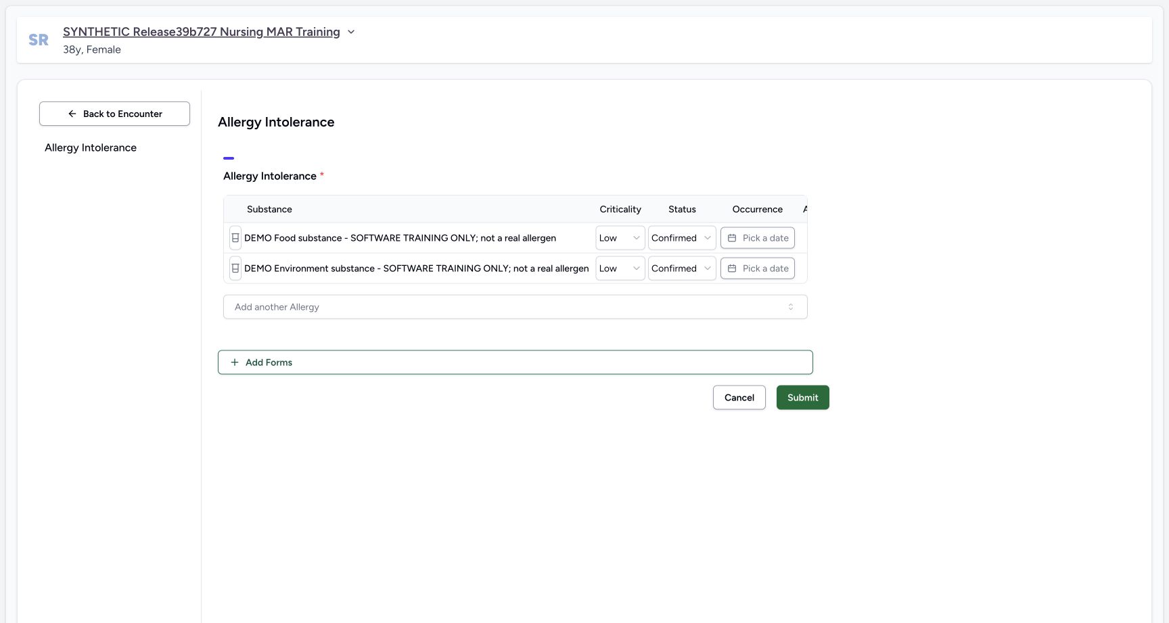Screen dimensions: 1169x623
Task: Click the Occurrence column header
Action: [x=758, y=210]
